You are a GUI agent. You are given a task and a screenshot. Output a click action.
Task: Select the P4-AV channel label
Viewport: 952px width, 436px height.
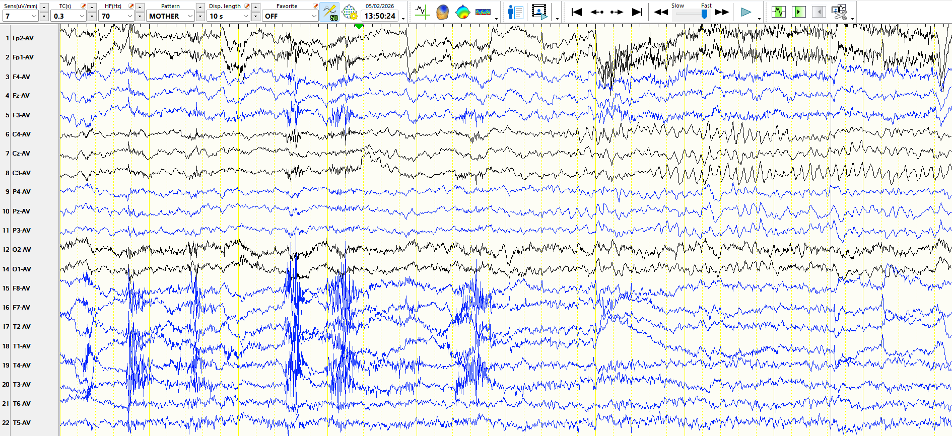pos(22,192)
